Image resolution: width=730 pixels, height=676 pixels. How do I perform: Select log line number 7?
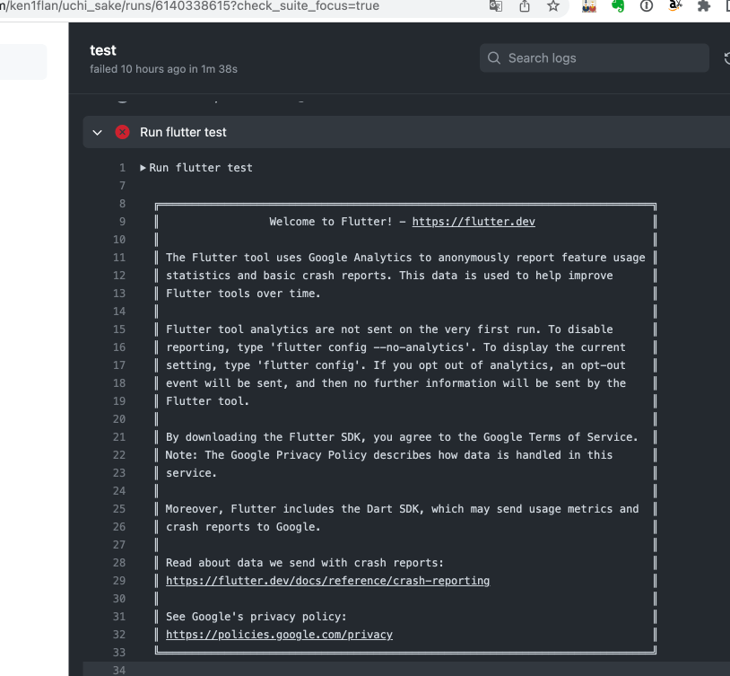coord(123,186)
